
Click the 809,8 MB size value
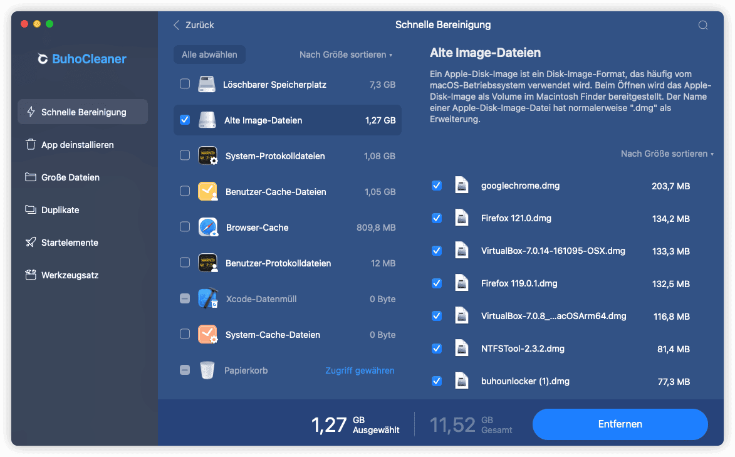click(x=376, y=228)
